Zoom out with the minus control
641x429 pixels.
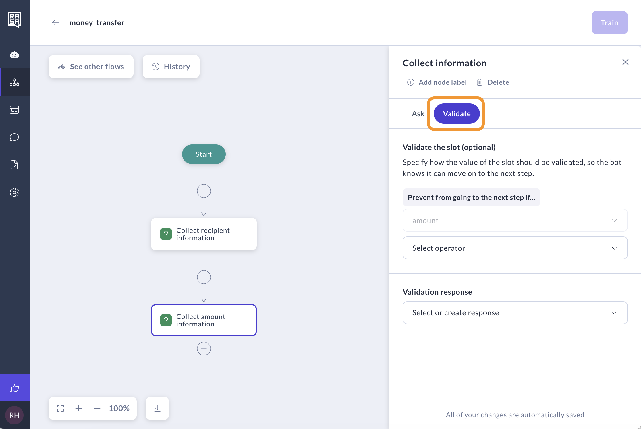(x=97, y=408)
